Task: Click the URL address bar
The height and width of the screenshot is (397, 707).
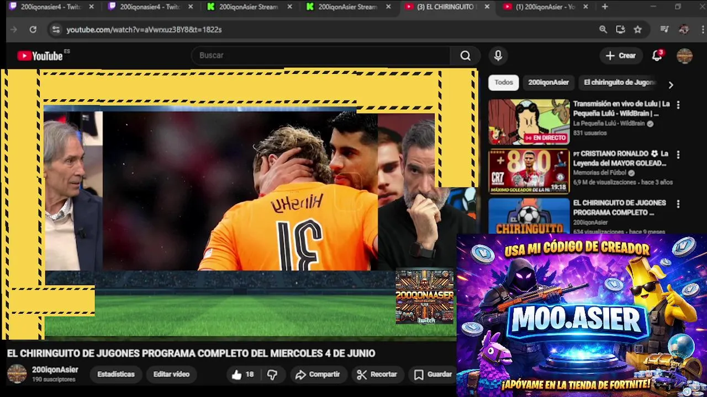Action: pyautogui.click(x=326, y=30)
